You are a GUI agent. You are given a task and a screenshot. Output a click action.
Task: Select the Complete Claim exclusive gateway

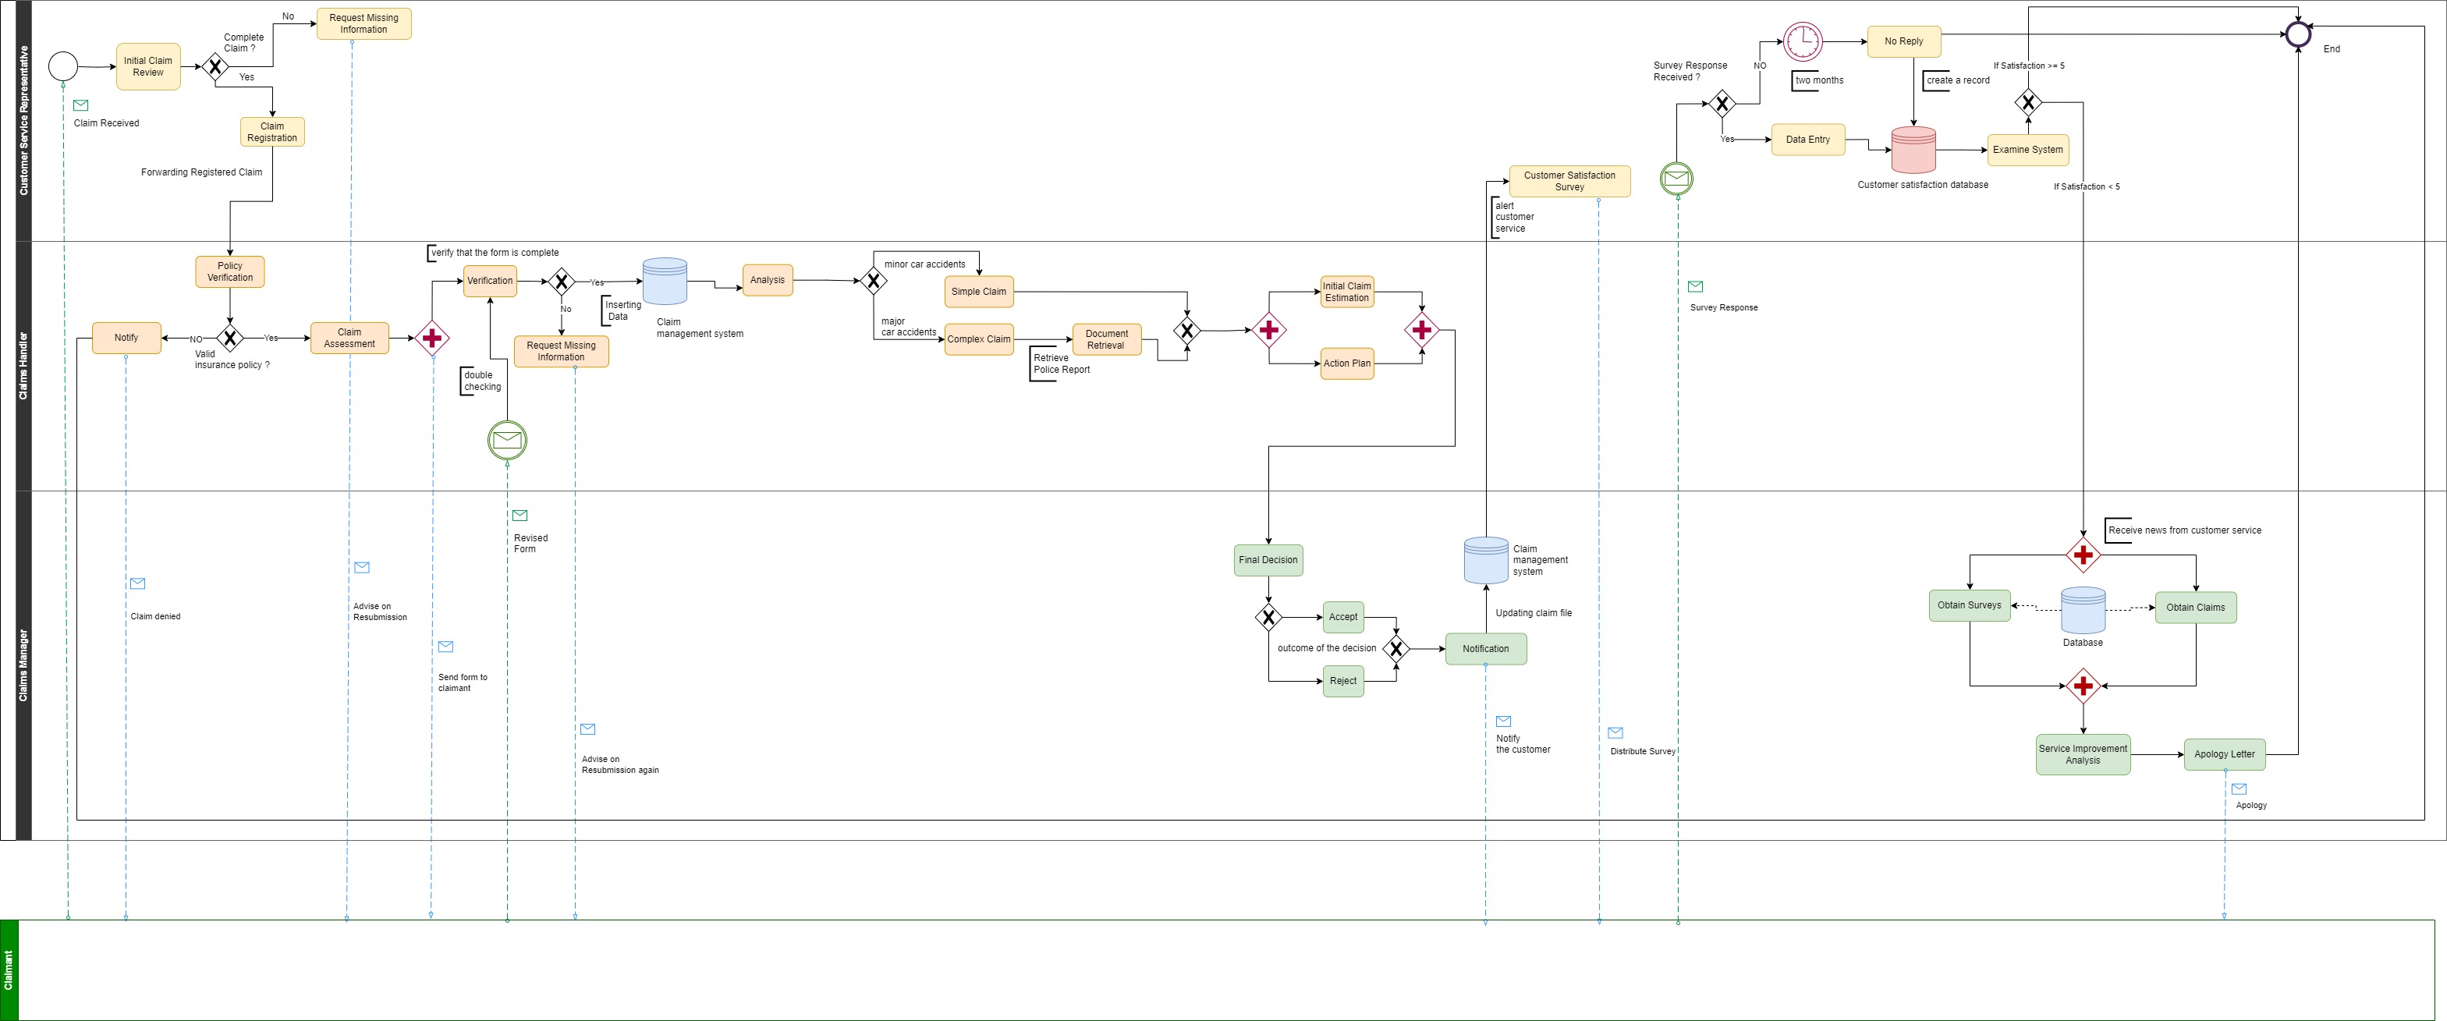point(215,66)
